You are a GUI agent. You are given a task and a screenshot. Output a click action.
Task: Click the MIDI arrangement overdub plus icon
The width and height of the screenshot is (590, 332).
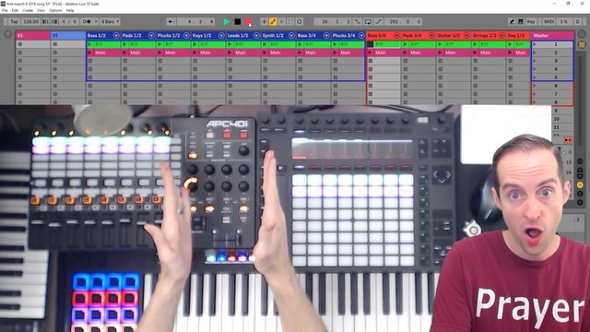[264, 22]
